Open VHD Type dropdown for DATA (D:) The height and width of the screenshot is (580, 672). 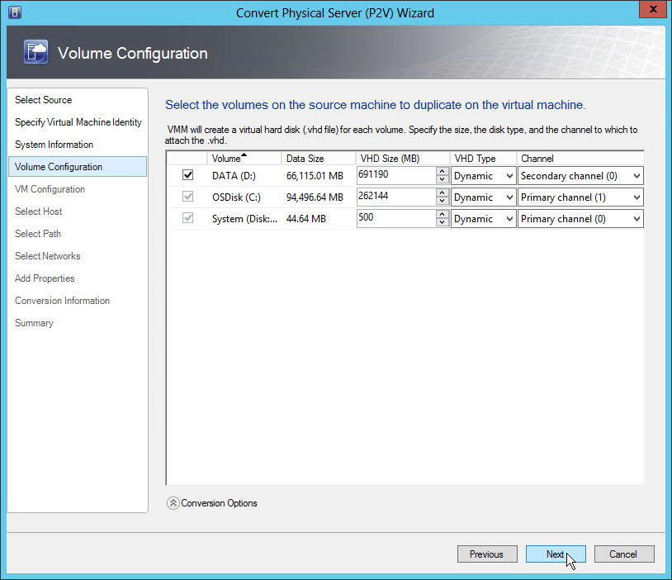[x=483, y=175]
